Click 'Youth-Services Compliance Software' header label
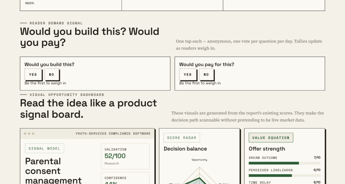Screen dimensions: 345x184 click(x=113, y=134)
